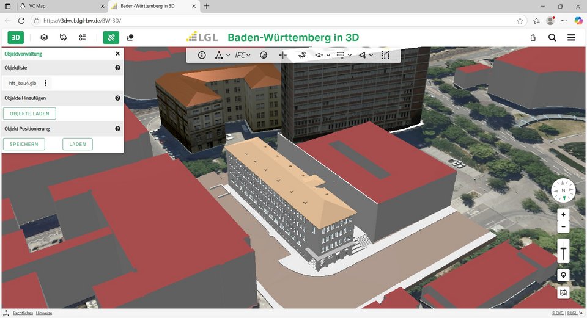Viewport: 587px width, 318px height.
Task: Show help for Objektliste section
Action: point(117,68)
